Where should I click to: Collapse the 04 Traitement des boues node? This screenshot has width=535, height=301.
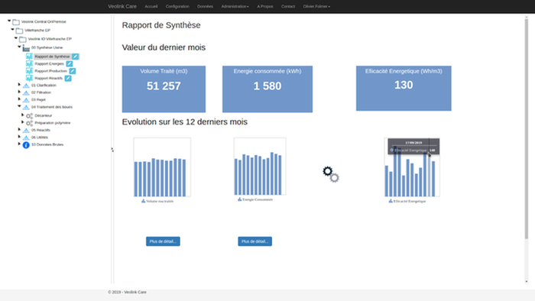19,106
